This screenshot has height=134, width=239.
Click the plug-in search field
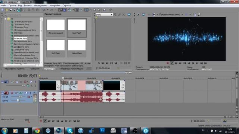(23, 15)
